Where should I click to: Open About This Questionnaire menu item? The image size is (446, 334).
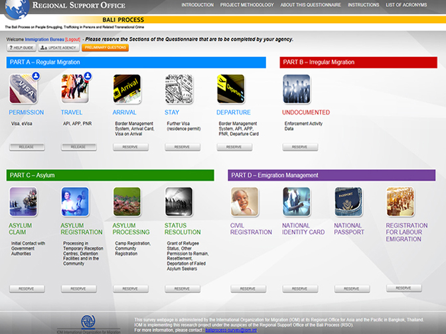[311, 5]
